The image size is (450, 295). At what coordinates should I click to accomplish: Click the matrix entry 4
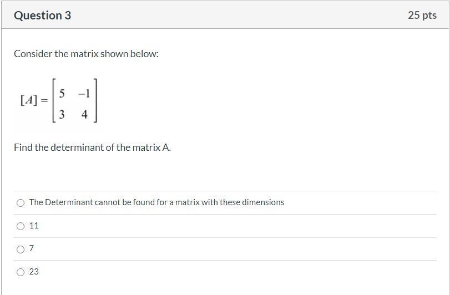click(84, 114)
